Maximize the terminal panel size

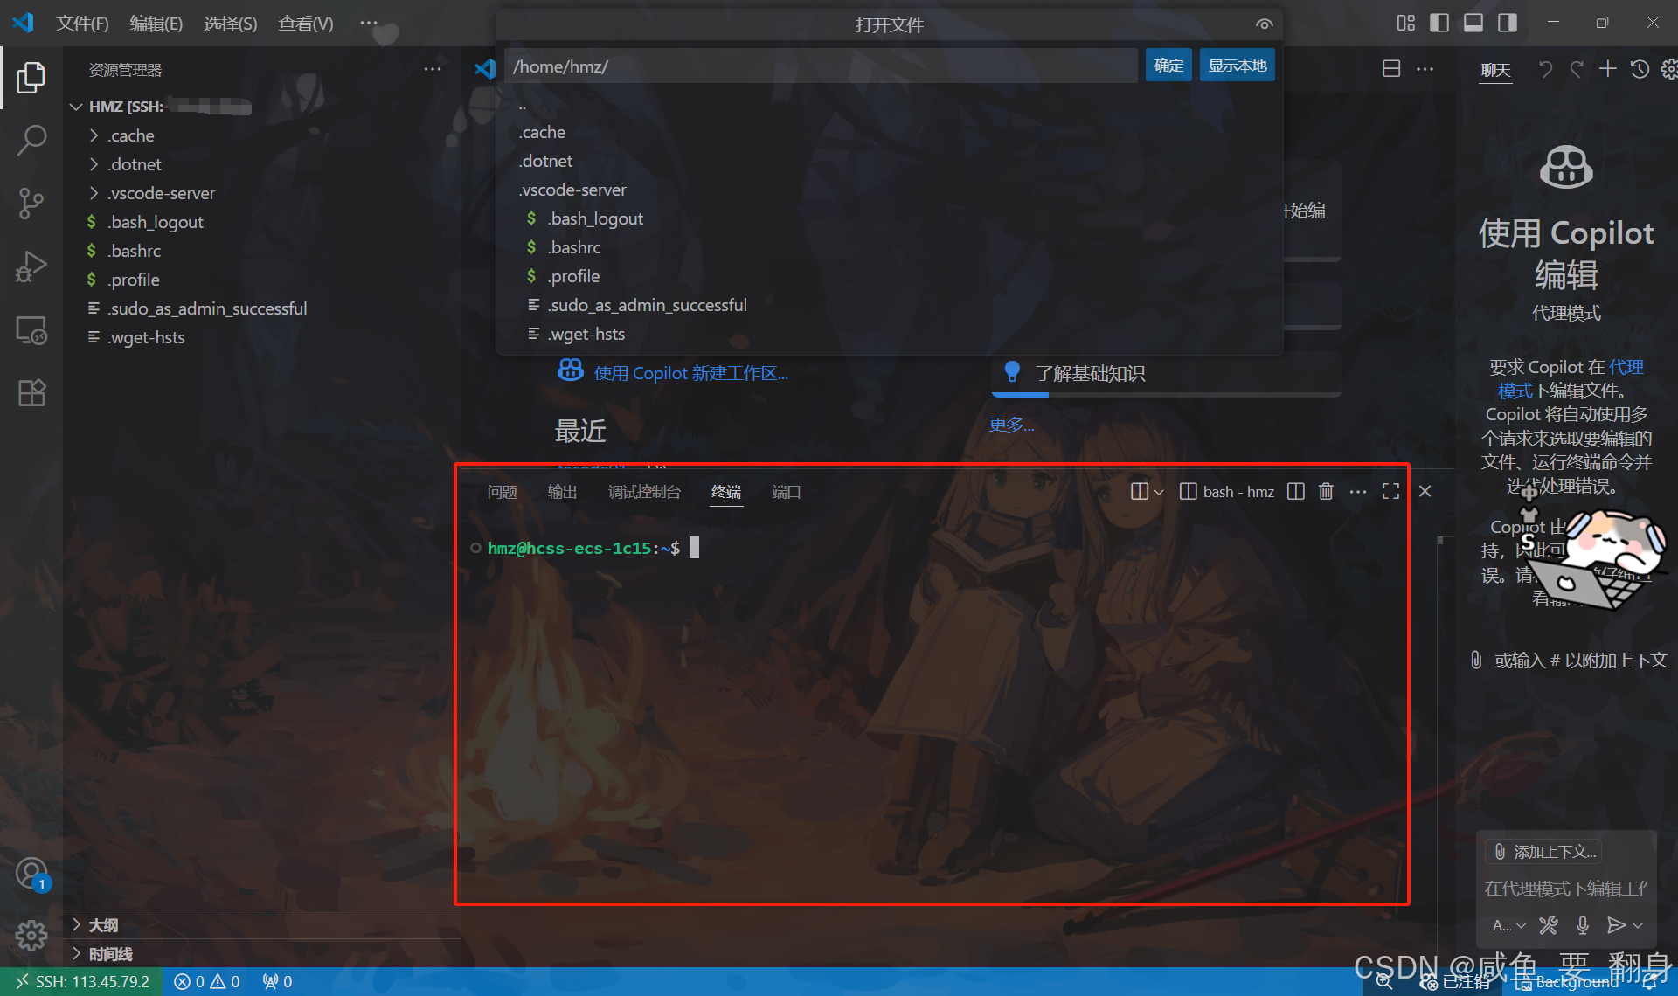coord(1390,491)
